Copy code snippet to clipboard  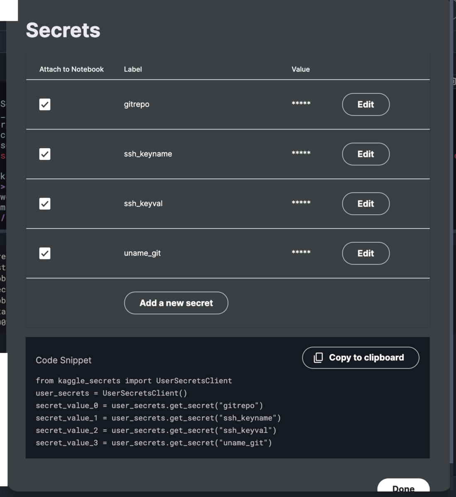(x=361, y=357)
